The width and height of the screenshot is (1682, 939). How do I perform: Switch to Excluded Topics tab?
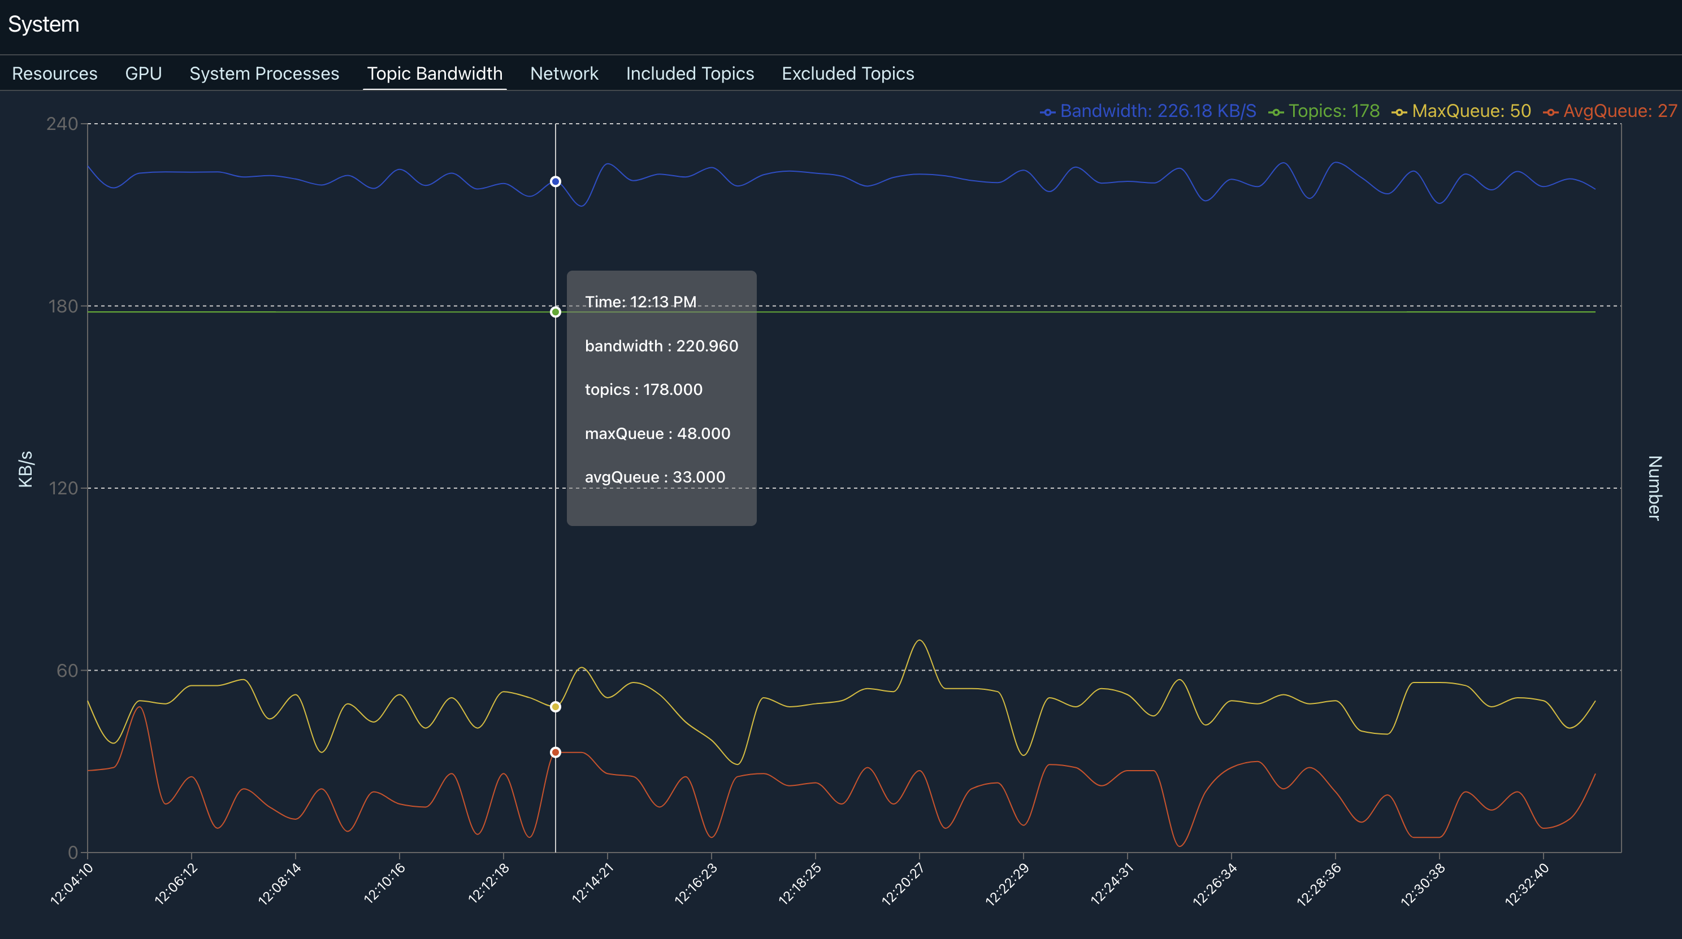coord(848,73)
